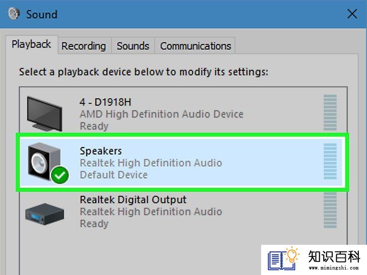Close the Sound dialog window
Viewport: 367px width, 275px height.
(352, 14)
